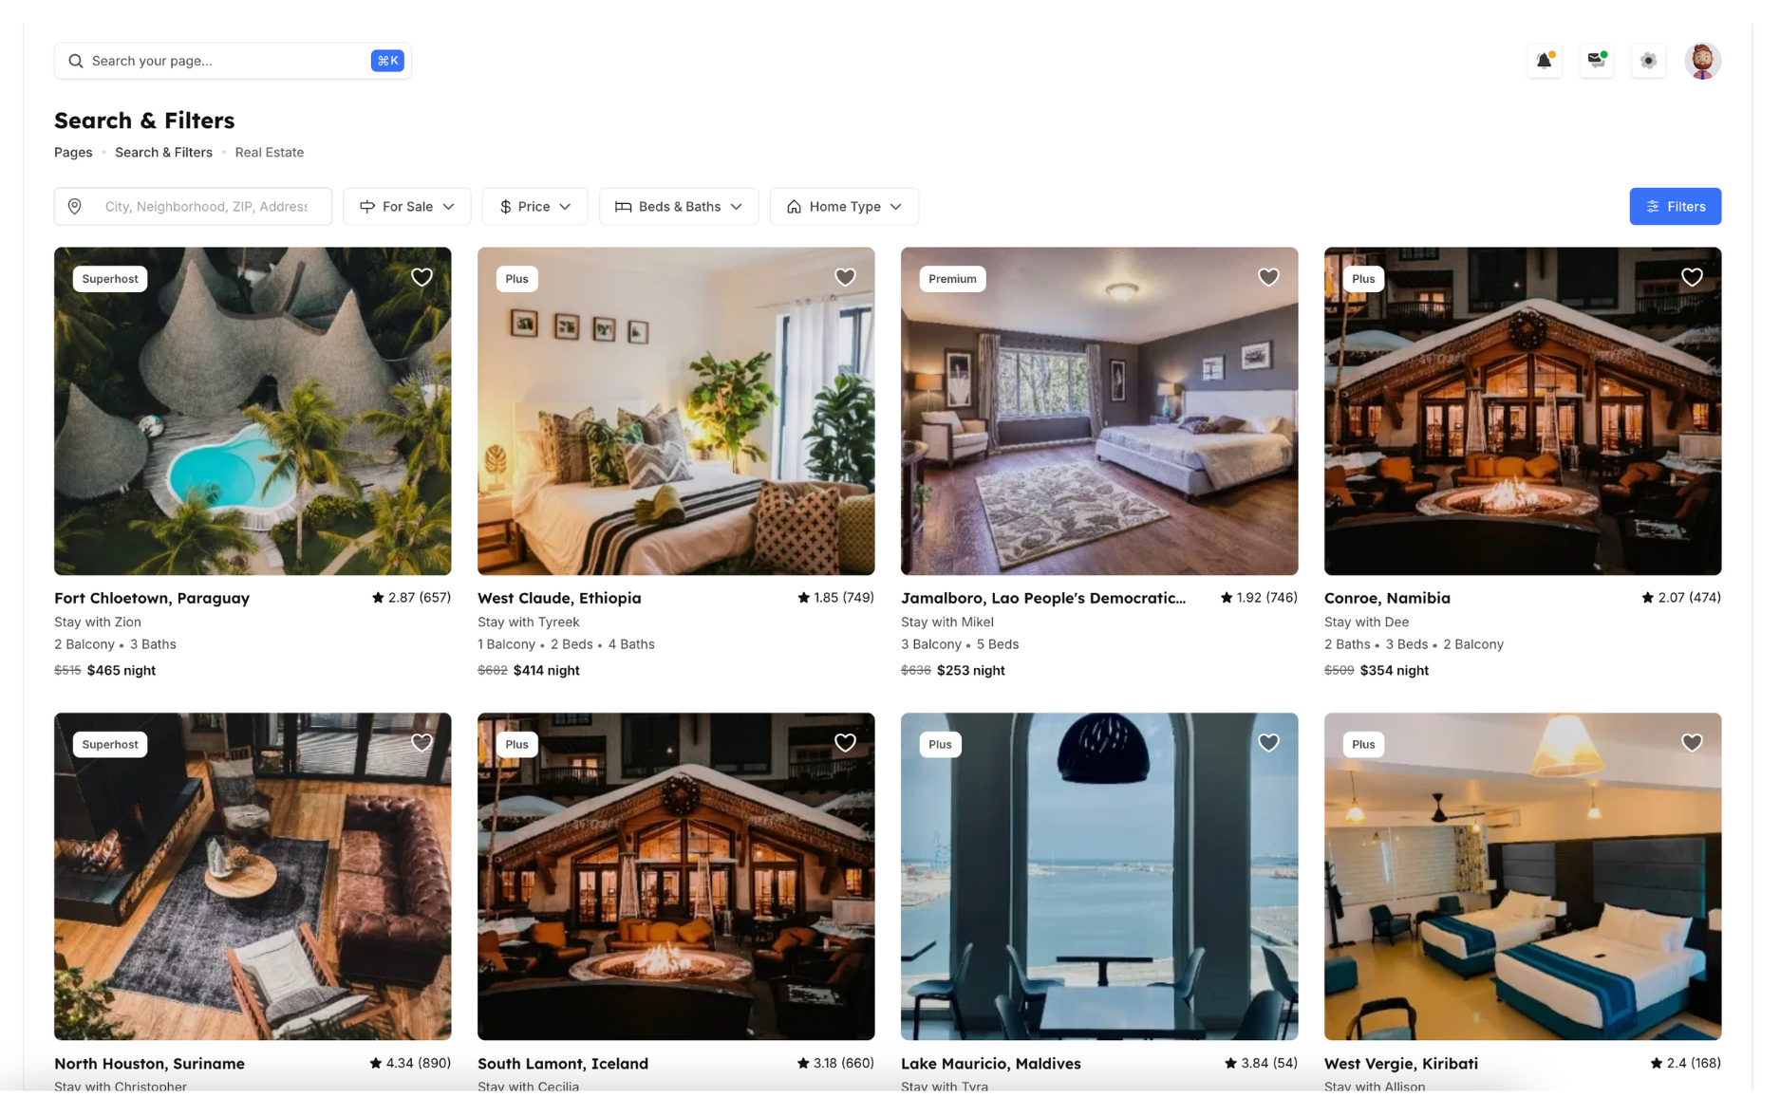Open the West Claude bedroom photo

676,411
